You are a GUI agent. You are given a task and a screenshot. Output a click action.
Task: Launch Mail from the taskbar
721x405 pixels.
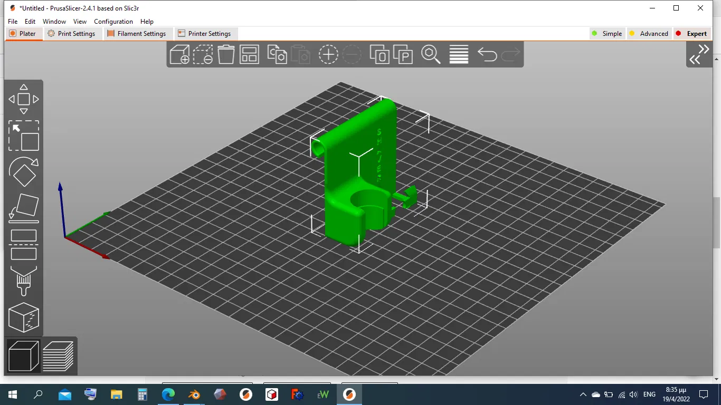click(65, 394)
